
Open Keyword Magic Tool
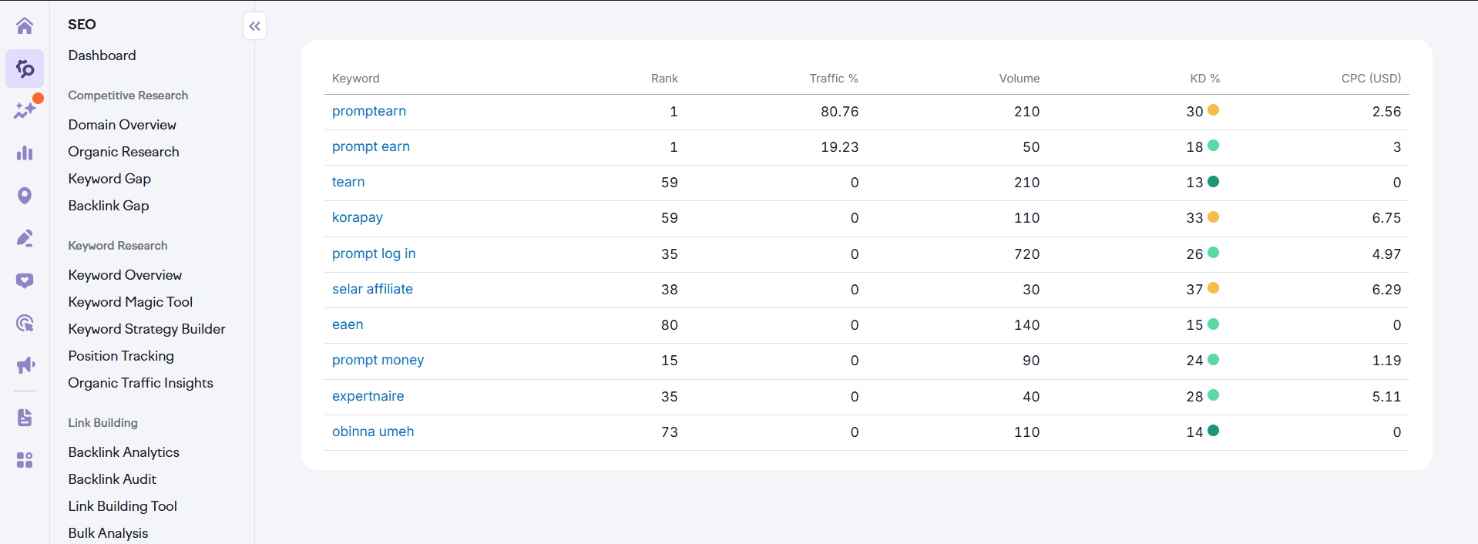130,302
